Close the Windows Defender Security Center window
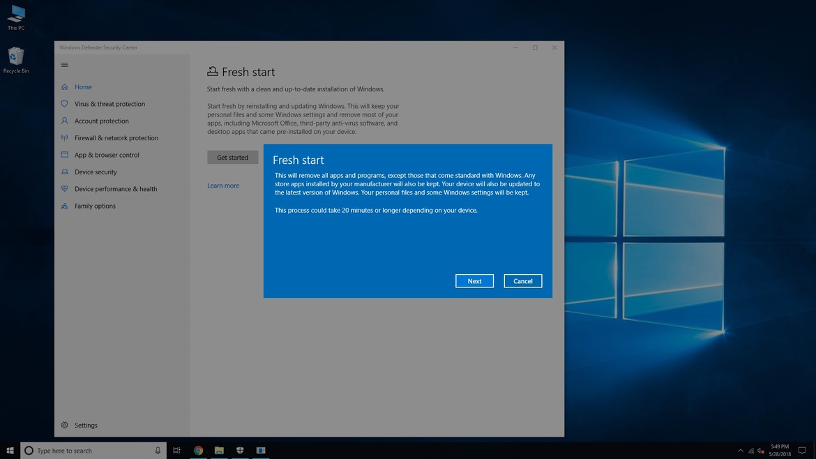 coord(554,47)
